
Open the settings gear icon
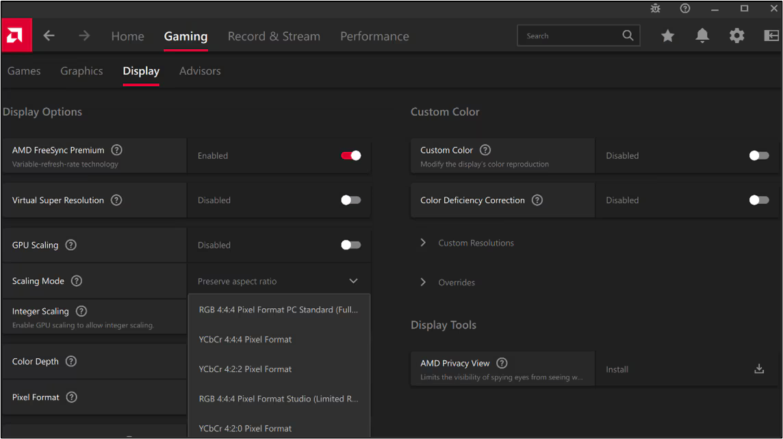[x=736, y=36]
